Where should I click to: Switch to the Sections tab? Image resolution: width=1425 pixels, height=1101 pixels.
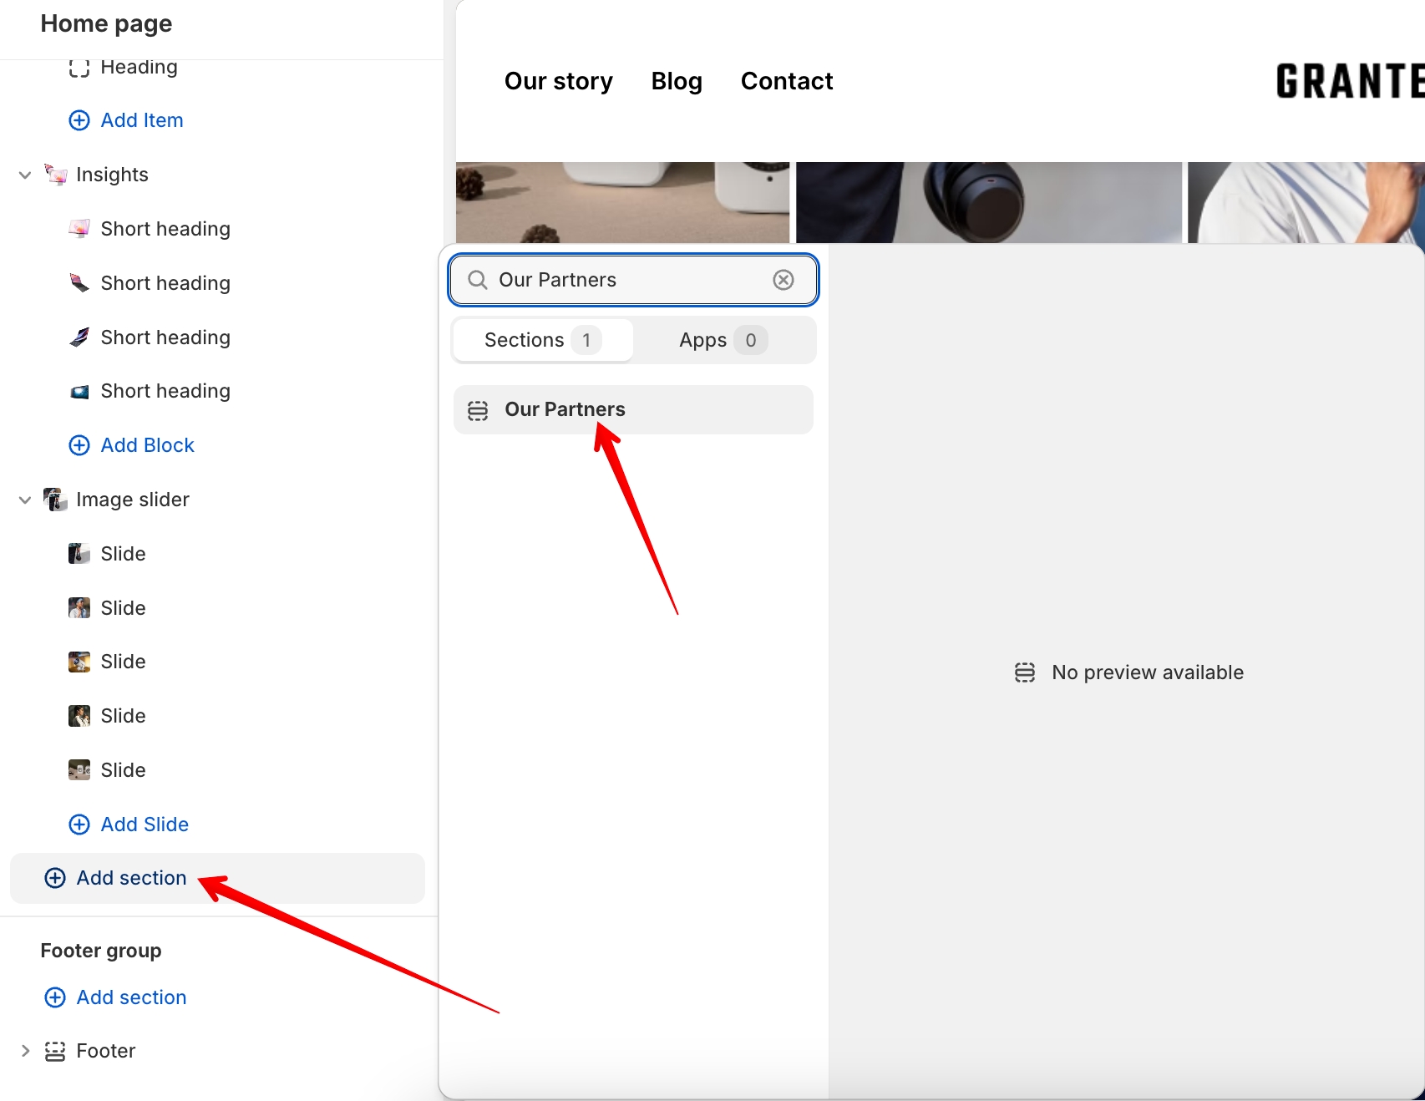pyautogui.click(x=541, y=340)
